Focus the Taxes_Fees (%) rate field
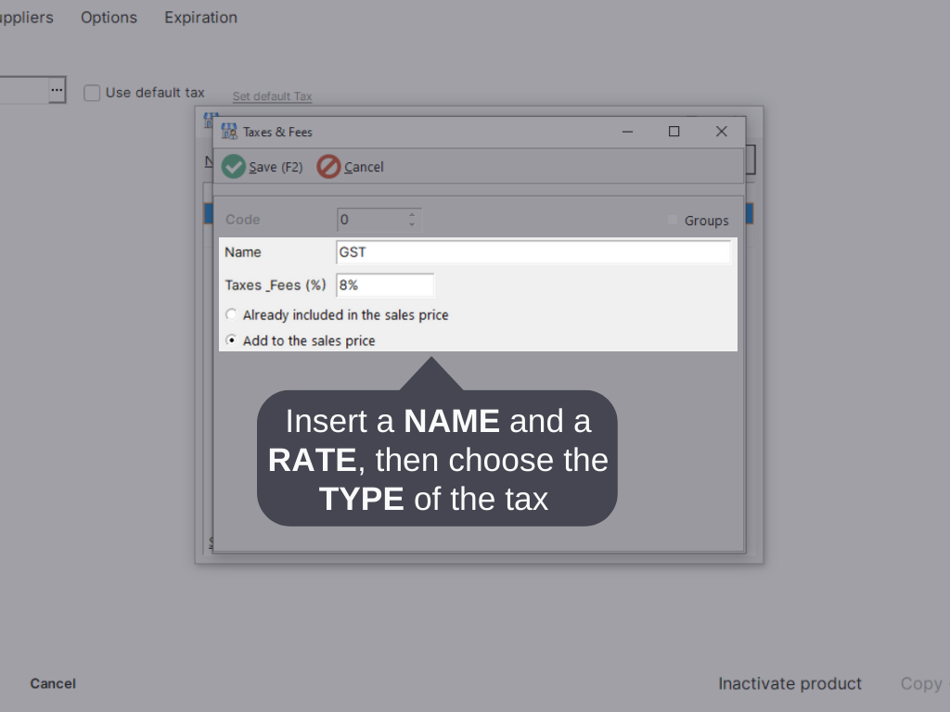Image resolution: width=950 pixels, height=712 pixels. pos(385,286)
